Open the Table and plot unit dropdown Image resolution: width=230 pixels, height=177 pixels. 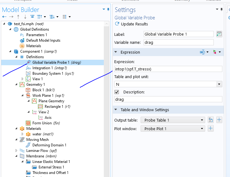pyautogui.click(x=219, y=84)
